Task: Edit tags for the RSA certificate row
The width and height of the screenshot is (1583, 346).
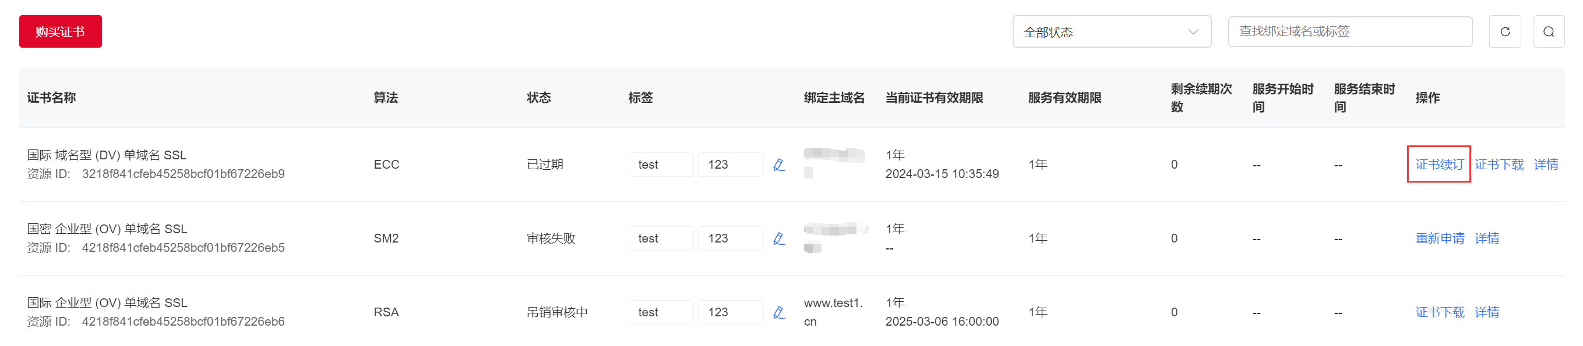Action: click(x=778, y=312)
